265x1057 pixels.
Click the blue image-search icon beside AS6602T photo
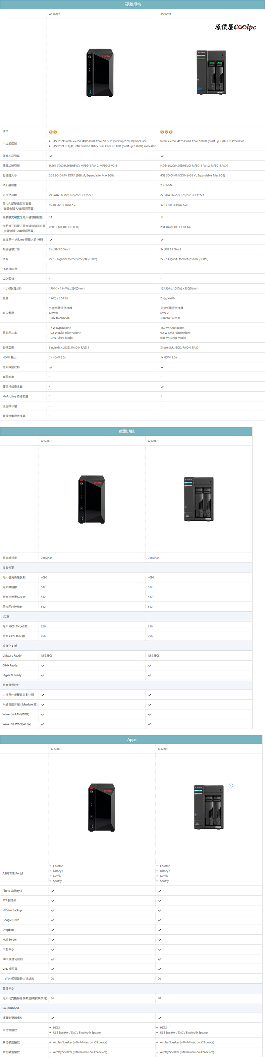click(231, 785)
